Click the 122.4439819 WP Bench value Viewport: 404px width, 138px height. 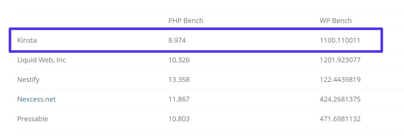tap(340, 80)
